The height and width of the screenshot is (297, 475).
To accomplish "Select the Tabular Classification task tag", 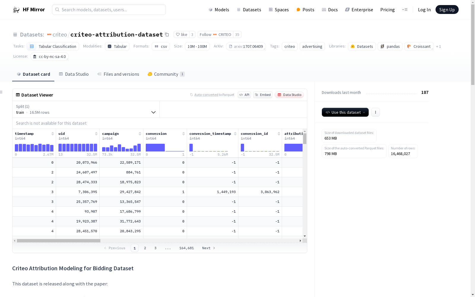I will [x=53, y=46].
